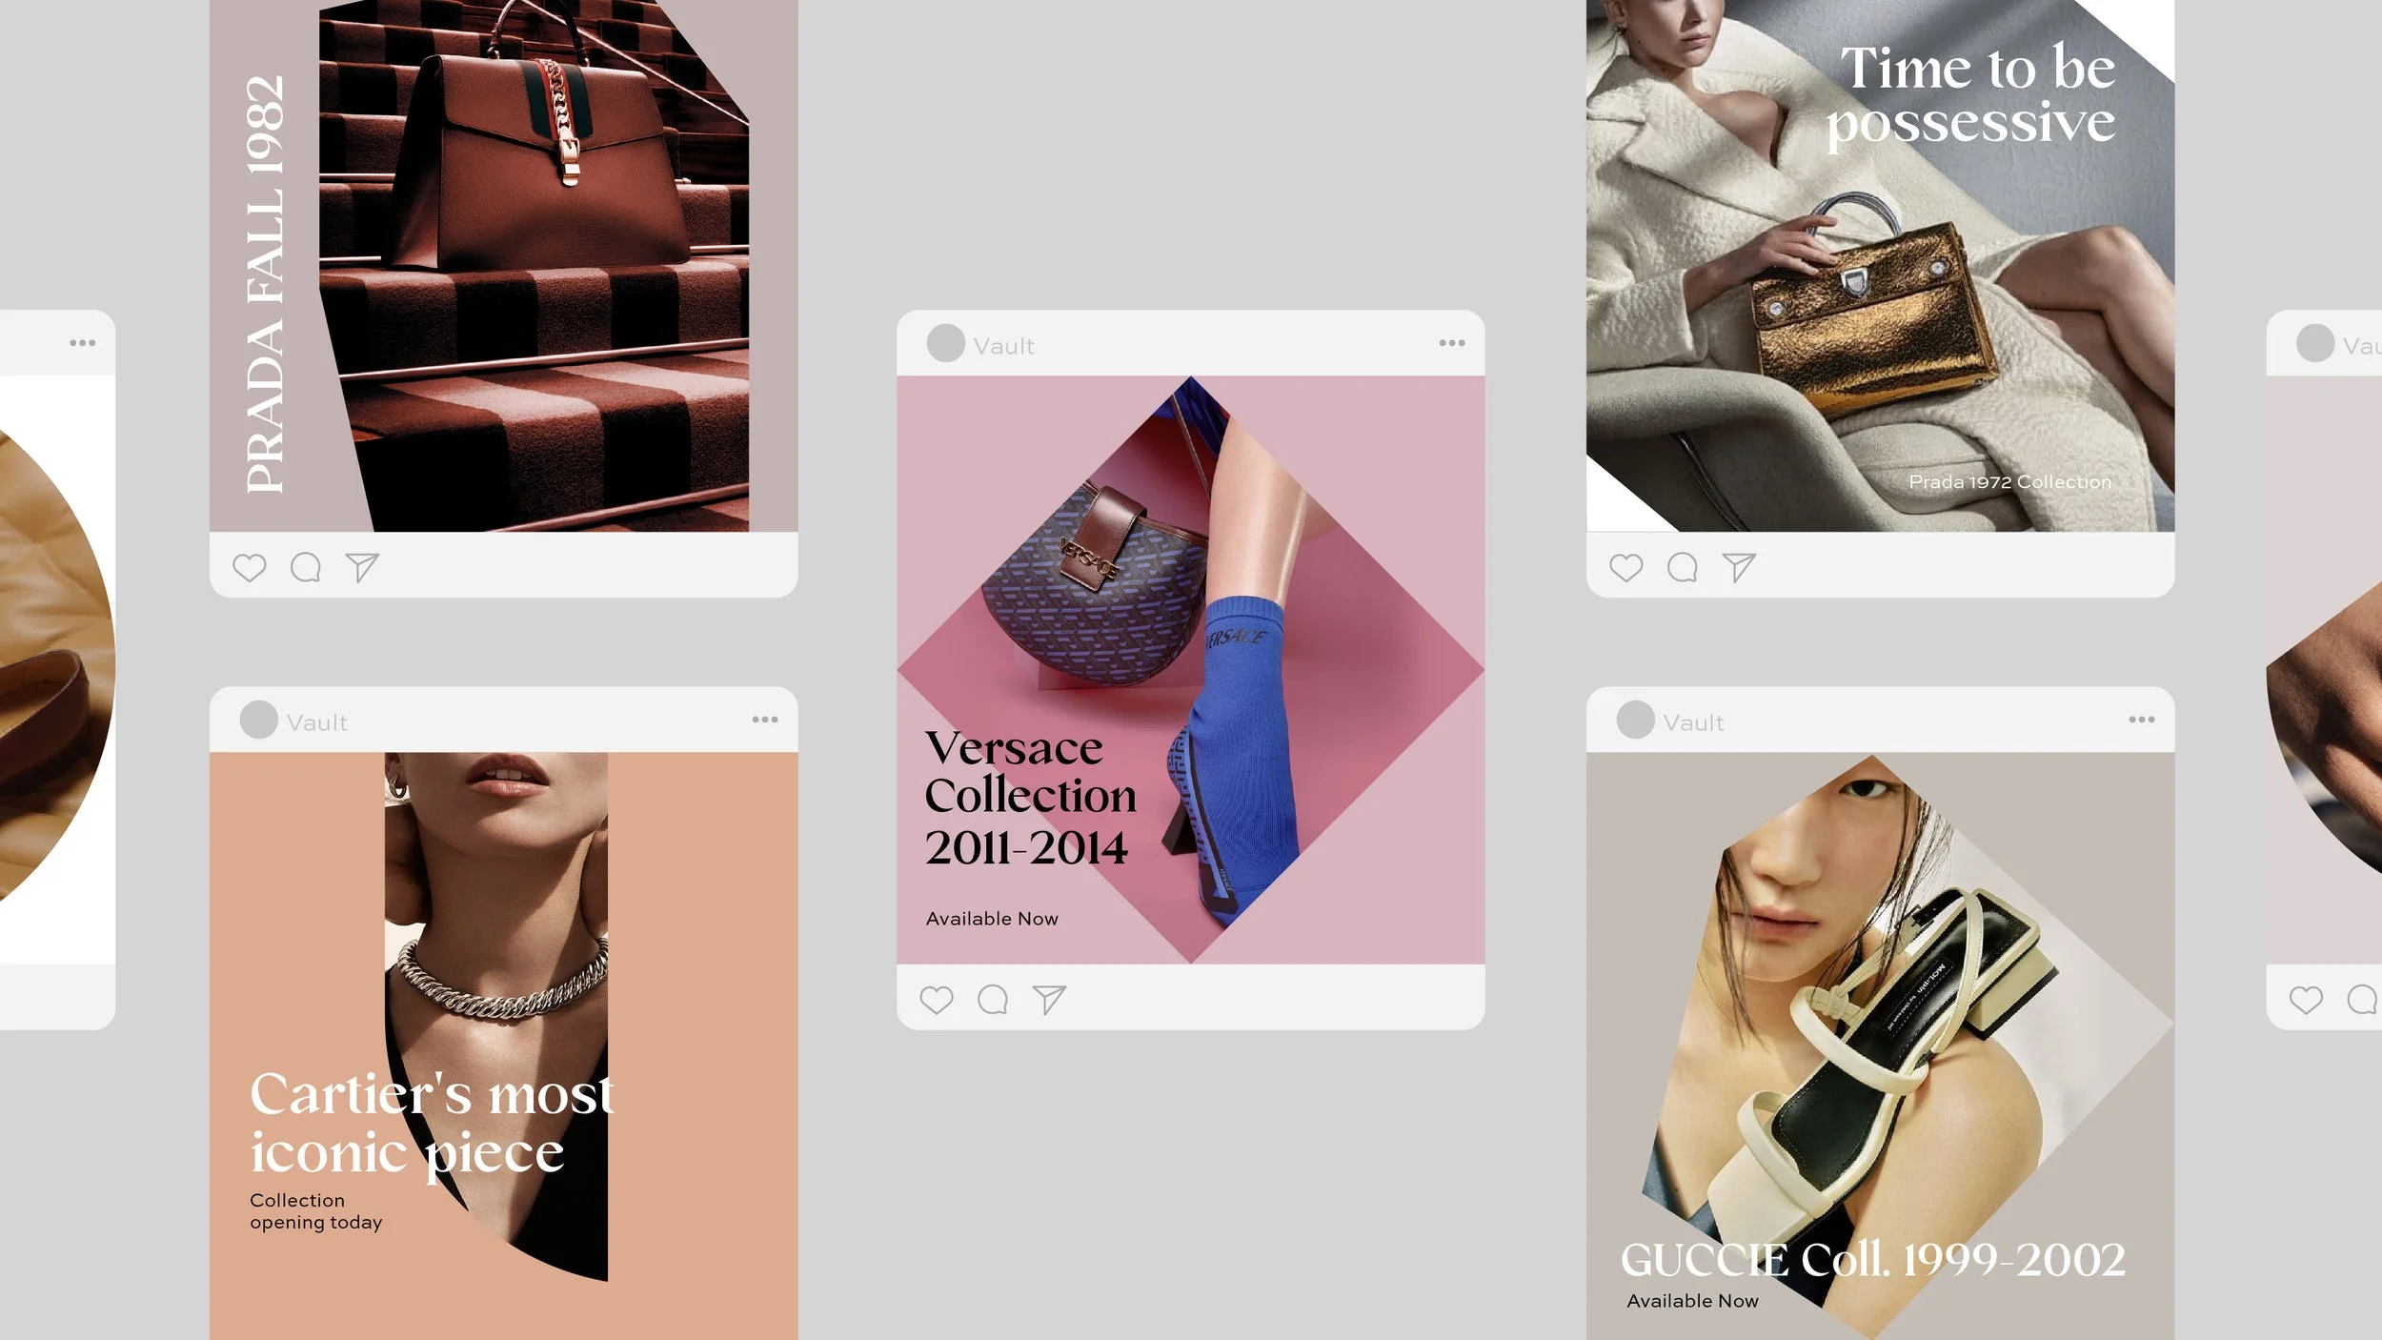Open the gold bag Prada 1972 image
2382x1340 pixels.
coord(1880,266)
